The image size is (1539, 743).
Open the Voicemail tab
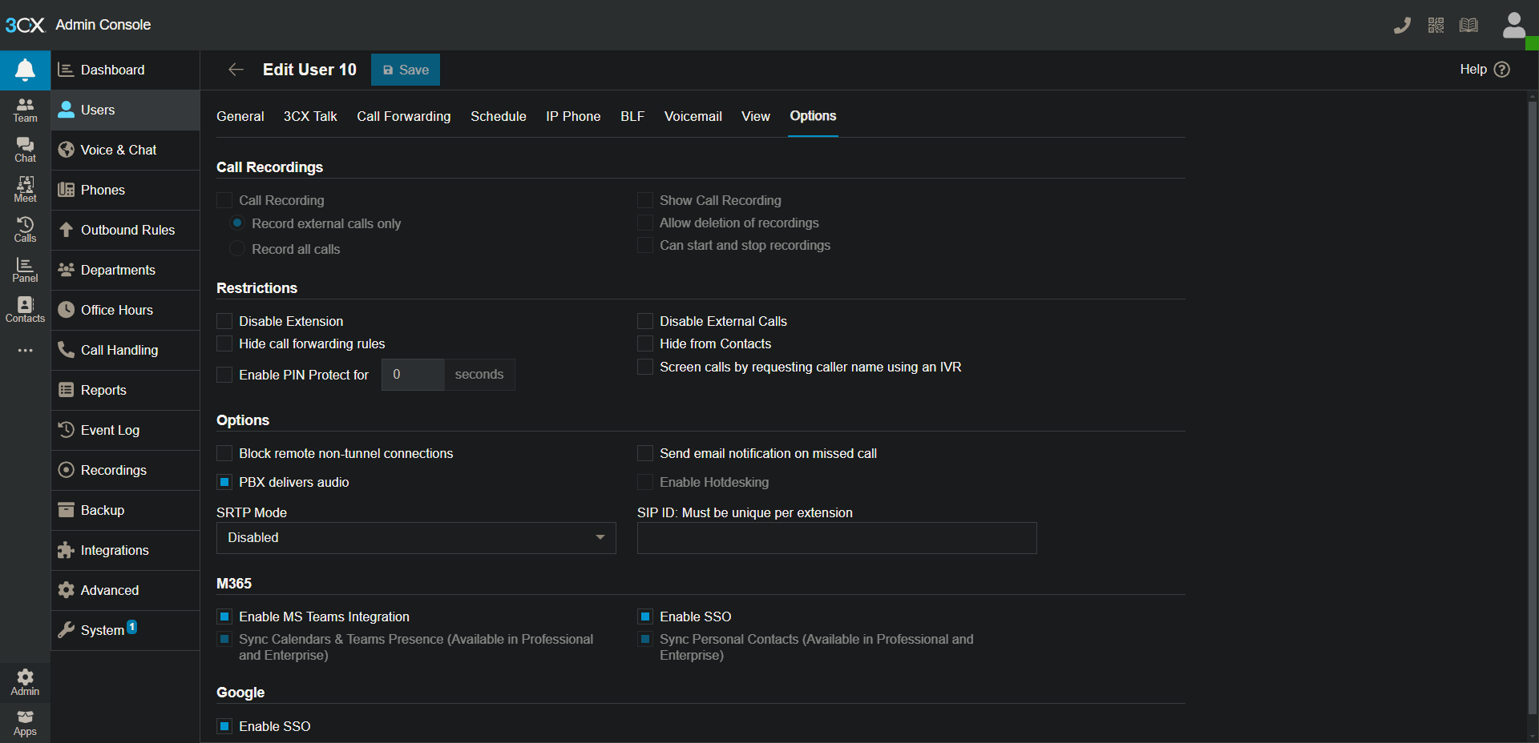[x=693, y=116]
